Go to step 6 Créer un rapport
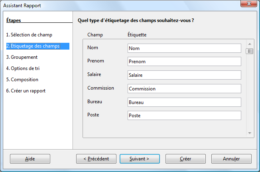This screenshot has width=260, height=172. coord(26,91)
